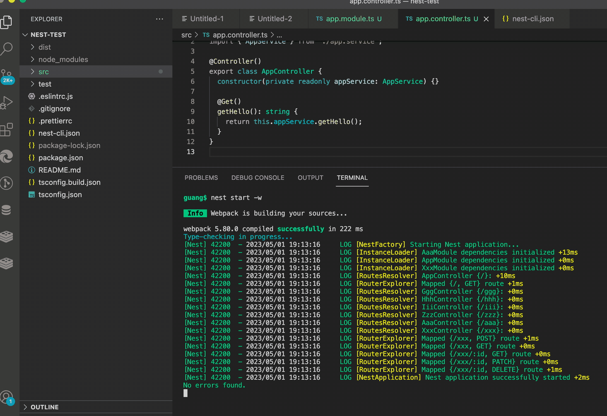607x416 pixels.
Task: Click the Microsoft Edge tools icon in sidebar
Action: click(x=7, y=156)
